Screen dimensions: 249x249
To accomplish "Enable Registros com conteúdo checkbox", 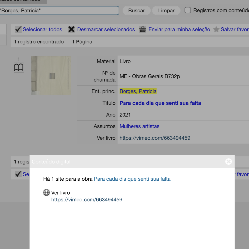I will pos(188,10).
